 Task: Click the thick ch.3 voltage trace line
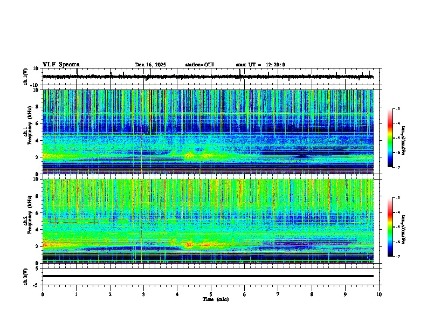(208, 276)
